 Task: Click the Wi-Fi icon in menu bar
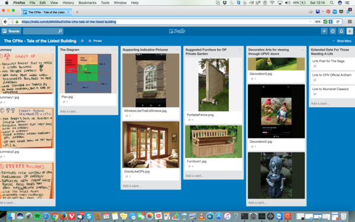click(272, 3)
